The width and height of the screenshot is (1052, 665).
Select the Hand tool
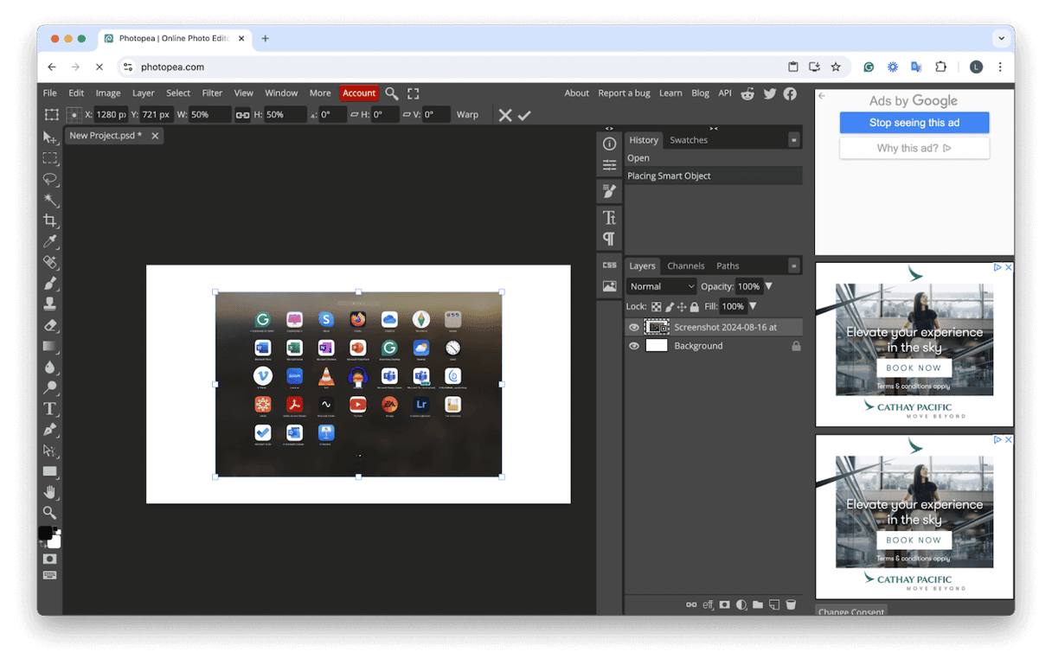pos(51,492)
